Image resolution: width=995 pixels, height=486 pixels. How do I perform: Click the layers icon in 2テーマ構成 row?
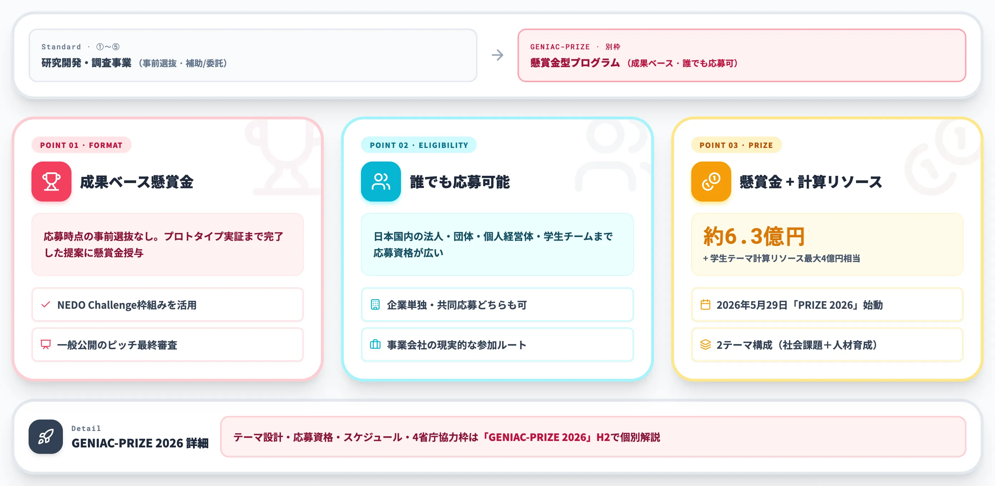pyautogui.click(x=705, y=344)
